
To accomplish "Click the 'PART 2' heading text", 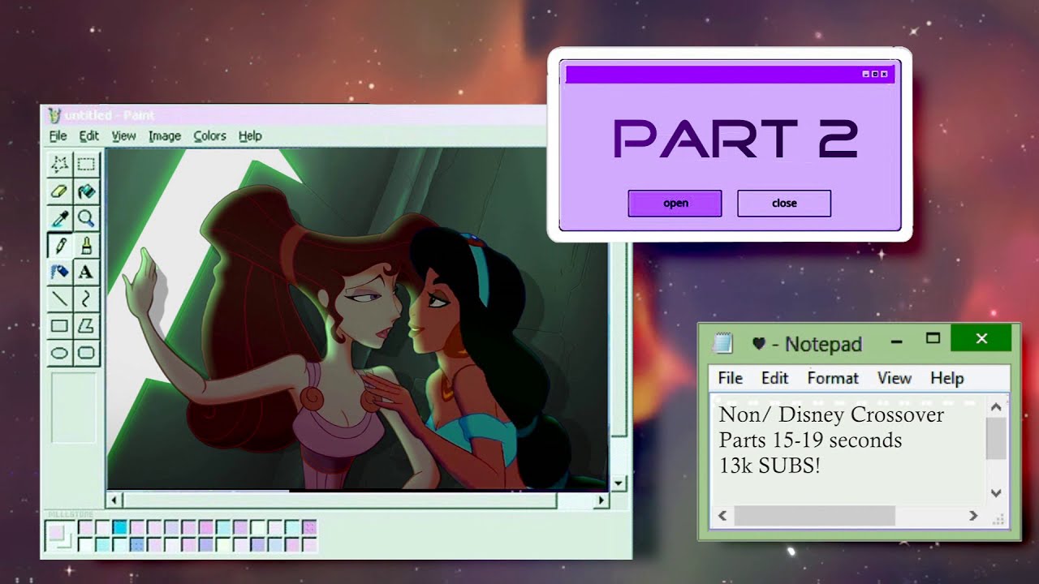I will coord(736,138).
